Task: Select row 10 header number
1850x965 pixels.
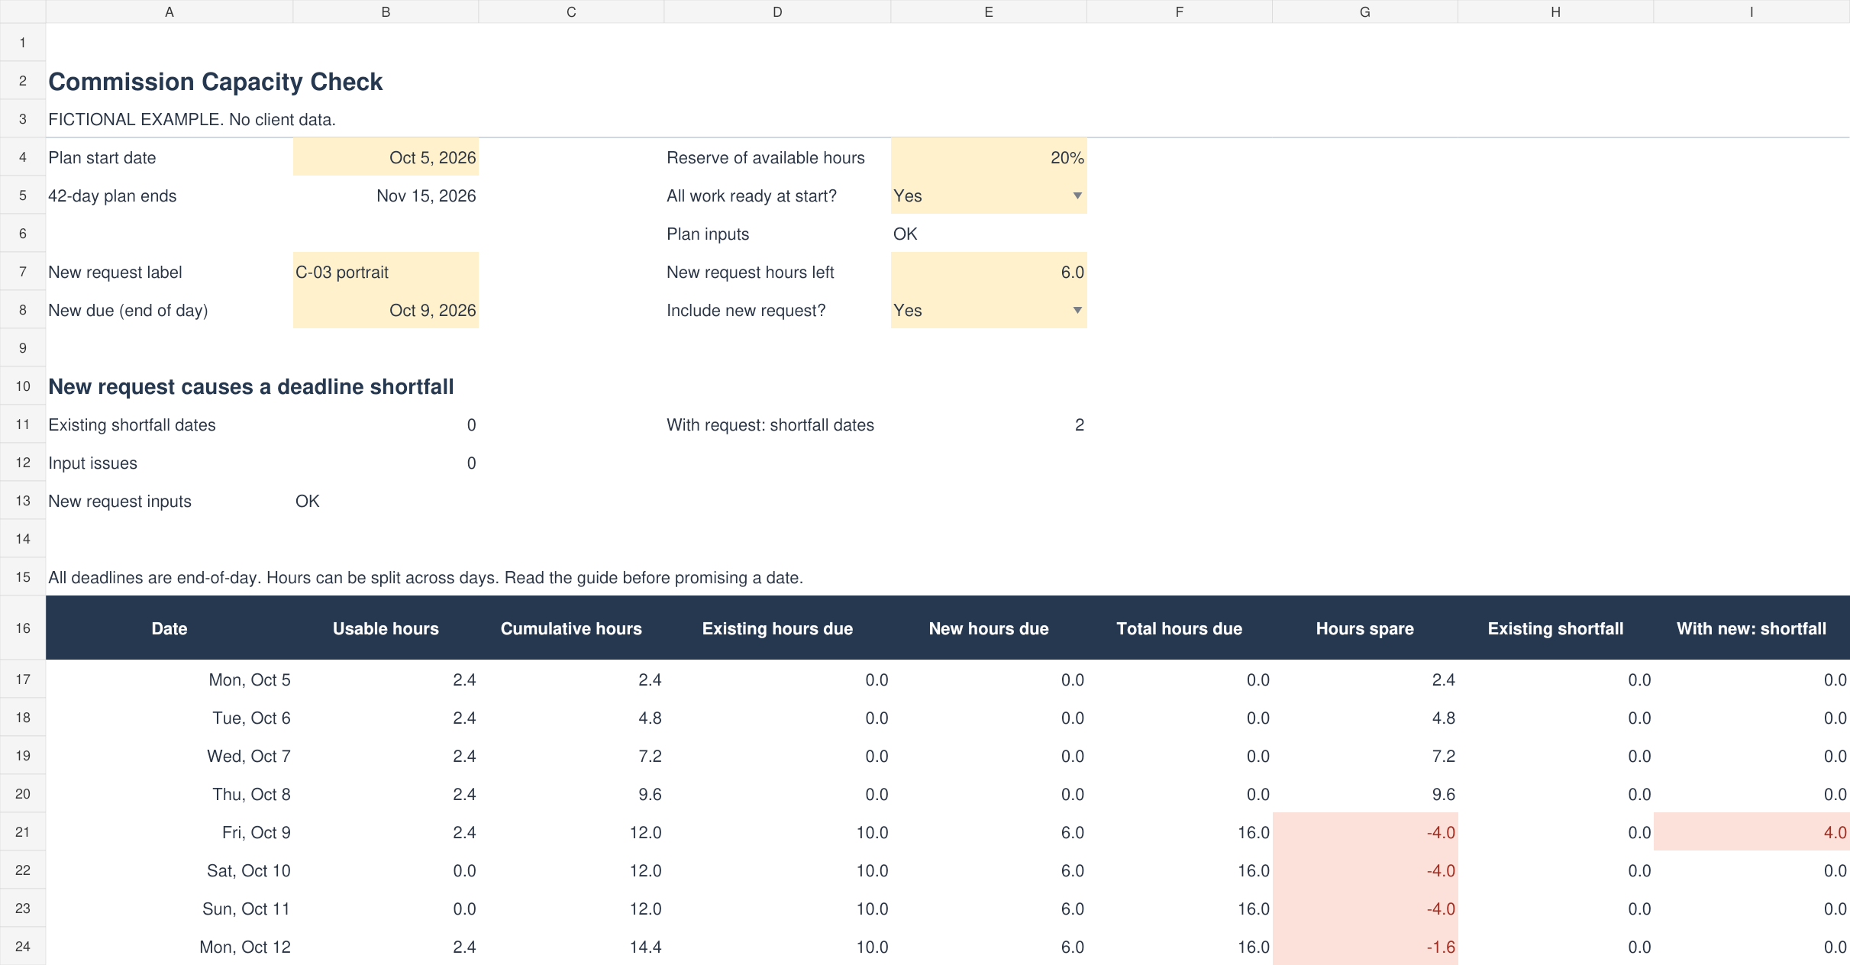Action: pyautogui.click(x=23, y=386)
